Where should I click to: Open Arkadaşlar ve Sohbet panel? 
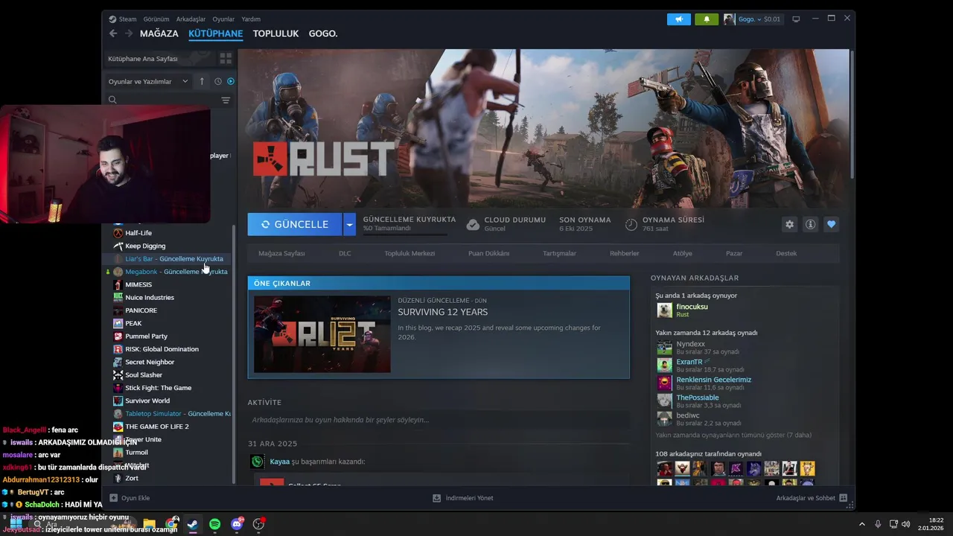tap(812, 498)
